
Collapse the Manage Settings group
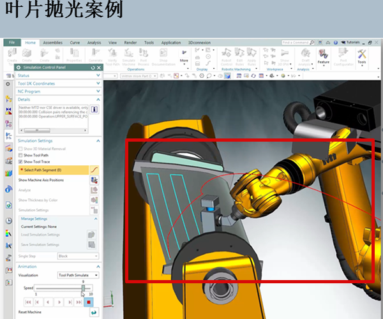(97, 219)
